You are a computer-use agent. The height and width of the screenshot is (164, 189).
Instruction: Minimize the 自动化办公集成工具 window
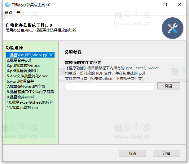[151, 5]
